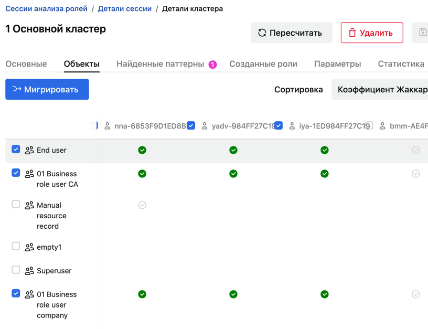
Task: Click green check for End user under iya-1ED984FF27C19
Action: [x=325, y=150]
